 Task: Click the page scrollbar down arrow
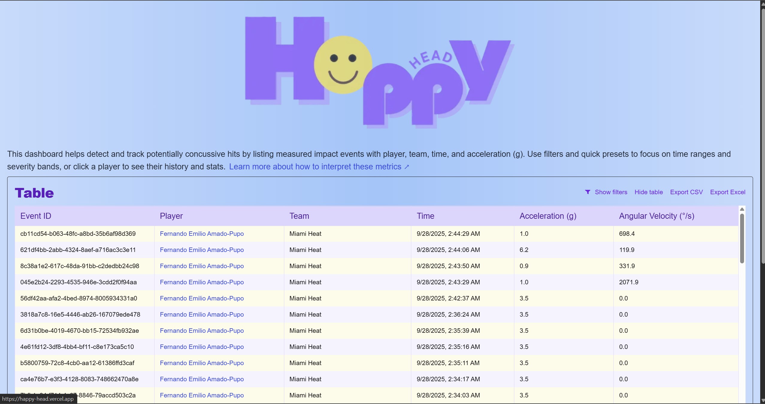(763, 400)
